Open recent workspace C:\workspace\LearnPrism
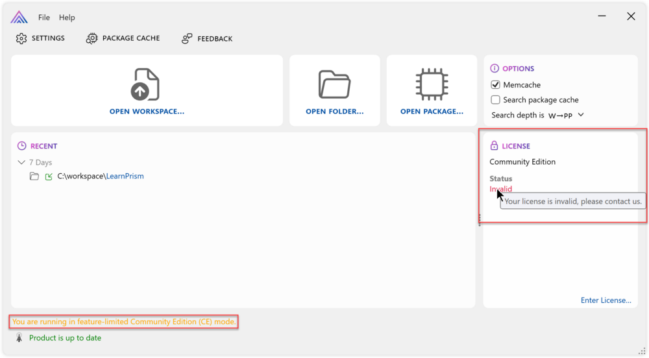 101,176
